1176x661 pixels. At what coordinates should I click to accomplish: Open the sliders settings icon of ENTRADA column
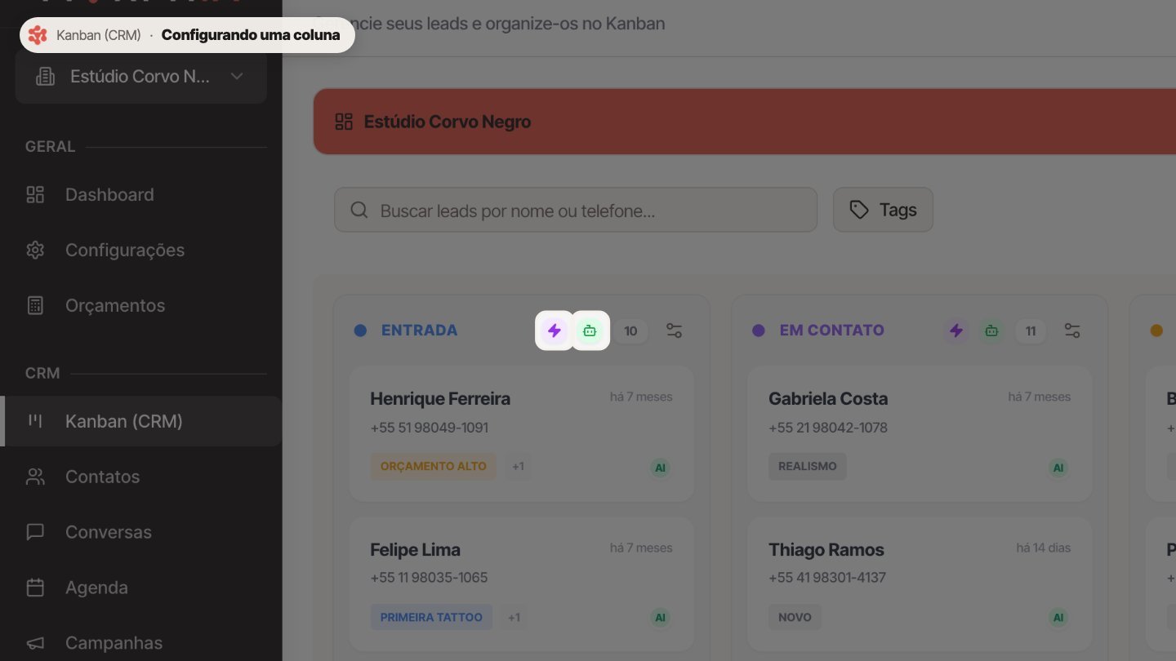click(674, 330)
